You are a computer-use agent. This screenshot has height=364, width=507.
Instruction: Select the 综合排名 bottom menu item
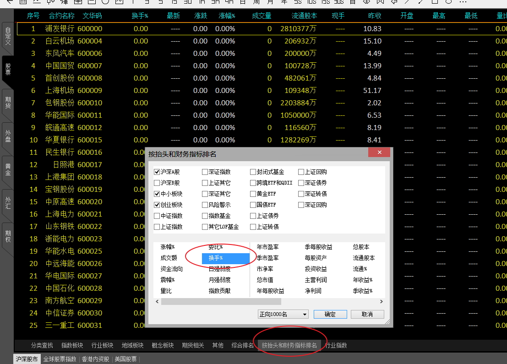click(242, 345)
